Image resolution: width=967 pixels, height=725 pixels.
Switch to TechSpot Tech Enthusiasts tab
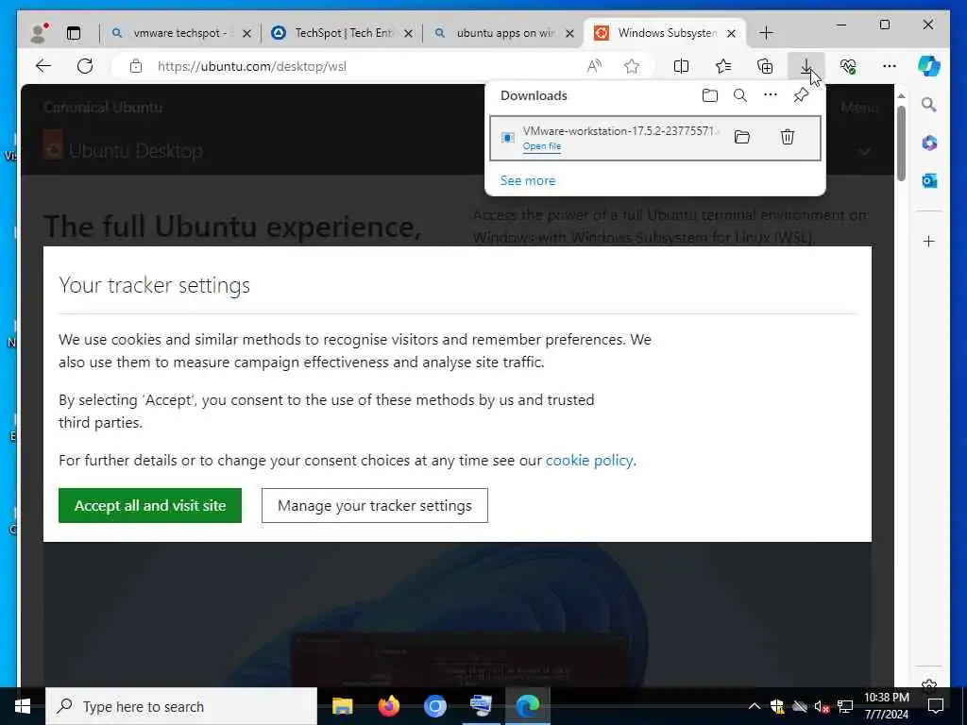click(343, 33)
